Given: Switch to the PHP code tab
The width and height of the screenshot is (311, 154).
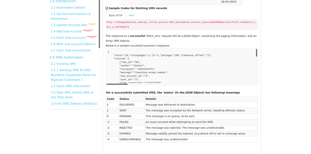Looking at the screenshot, I should (131, 15).
